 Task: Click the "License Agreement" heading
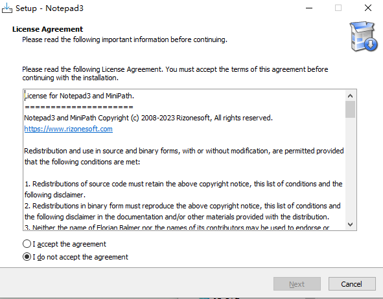(47, 29)
